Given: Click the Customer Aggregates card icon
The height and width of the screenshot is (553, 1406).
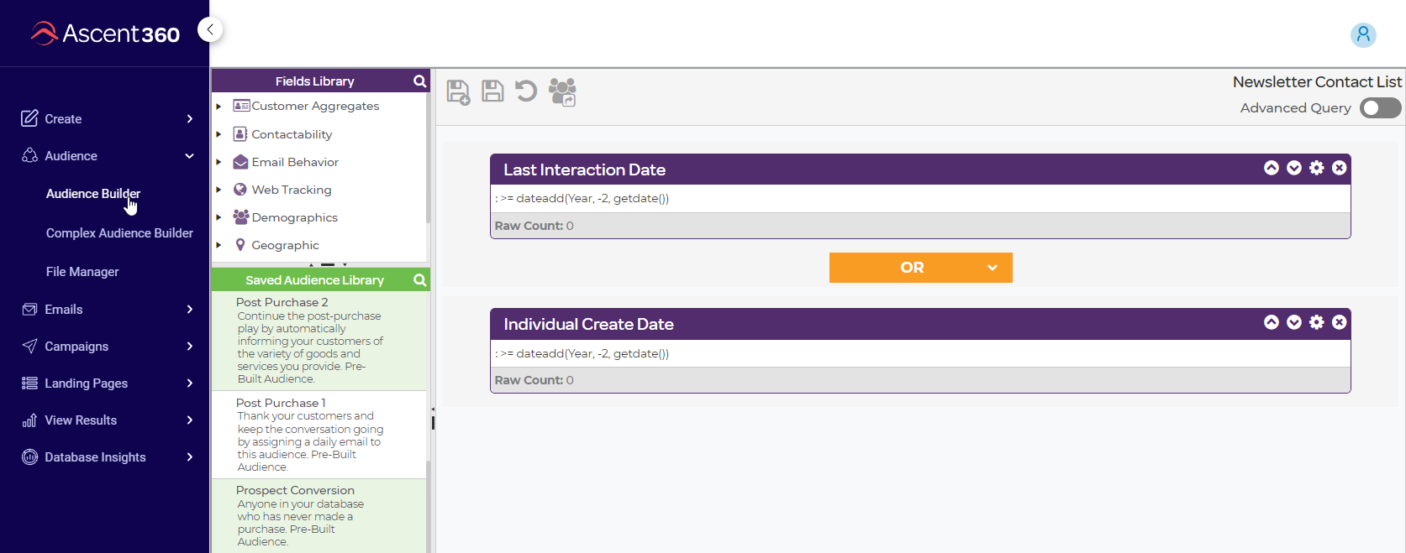Looking at the screenshot, I should point(241,106).
